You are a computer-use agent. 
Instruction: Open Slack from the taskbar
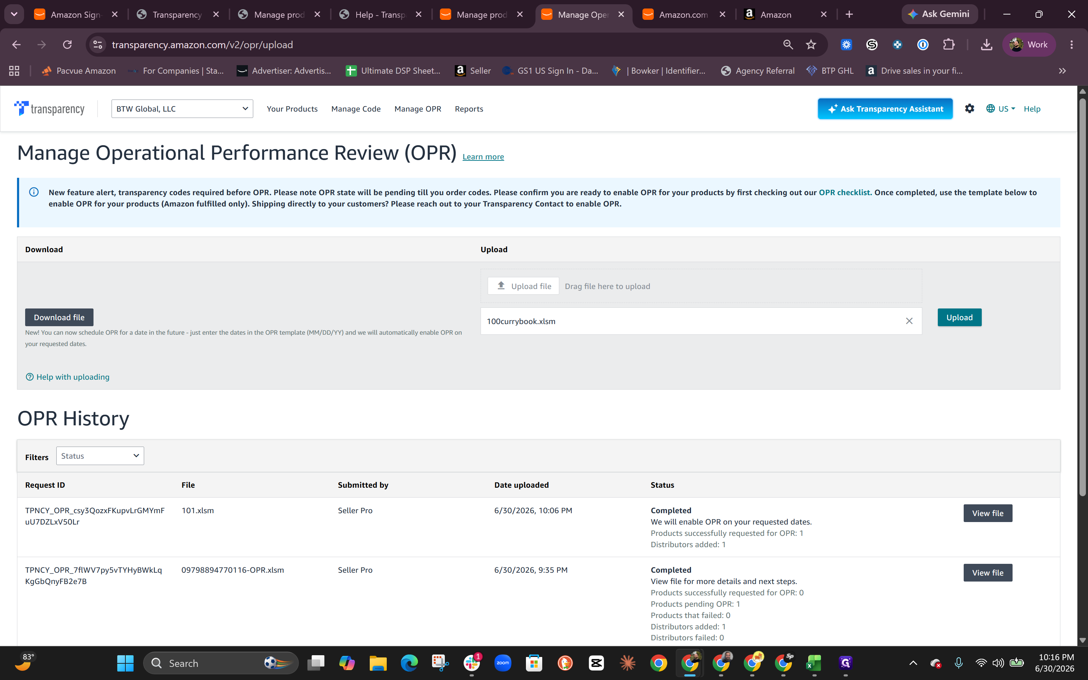pos(472,663)
